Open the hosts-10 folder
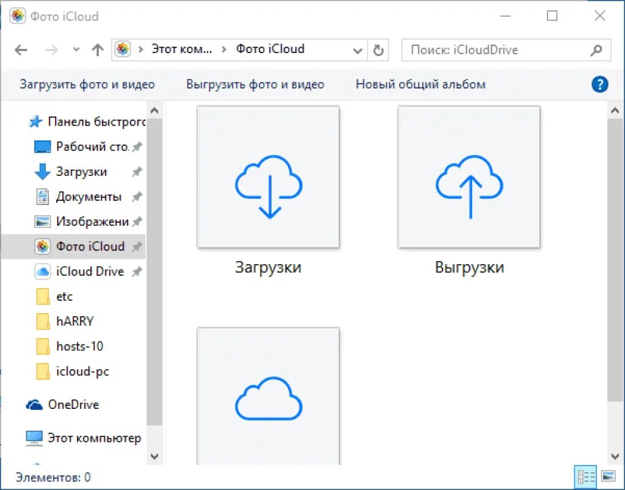Screen dimensions: 625x490 coord(70,347)
